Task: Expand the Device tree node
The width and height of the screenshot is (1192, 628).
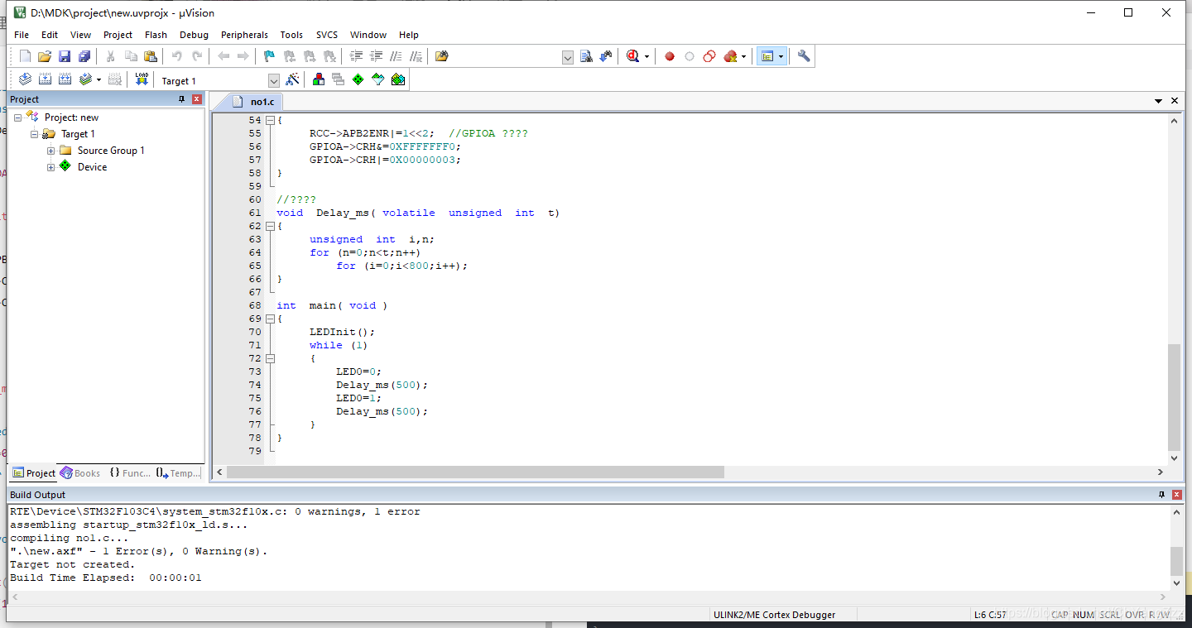Action: tap(50, 167)
